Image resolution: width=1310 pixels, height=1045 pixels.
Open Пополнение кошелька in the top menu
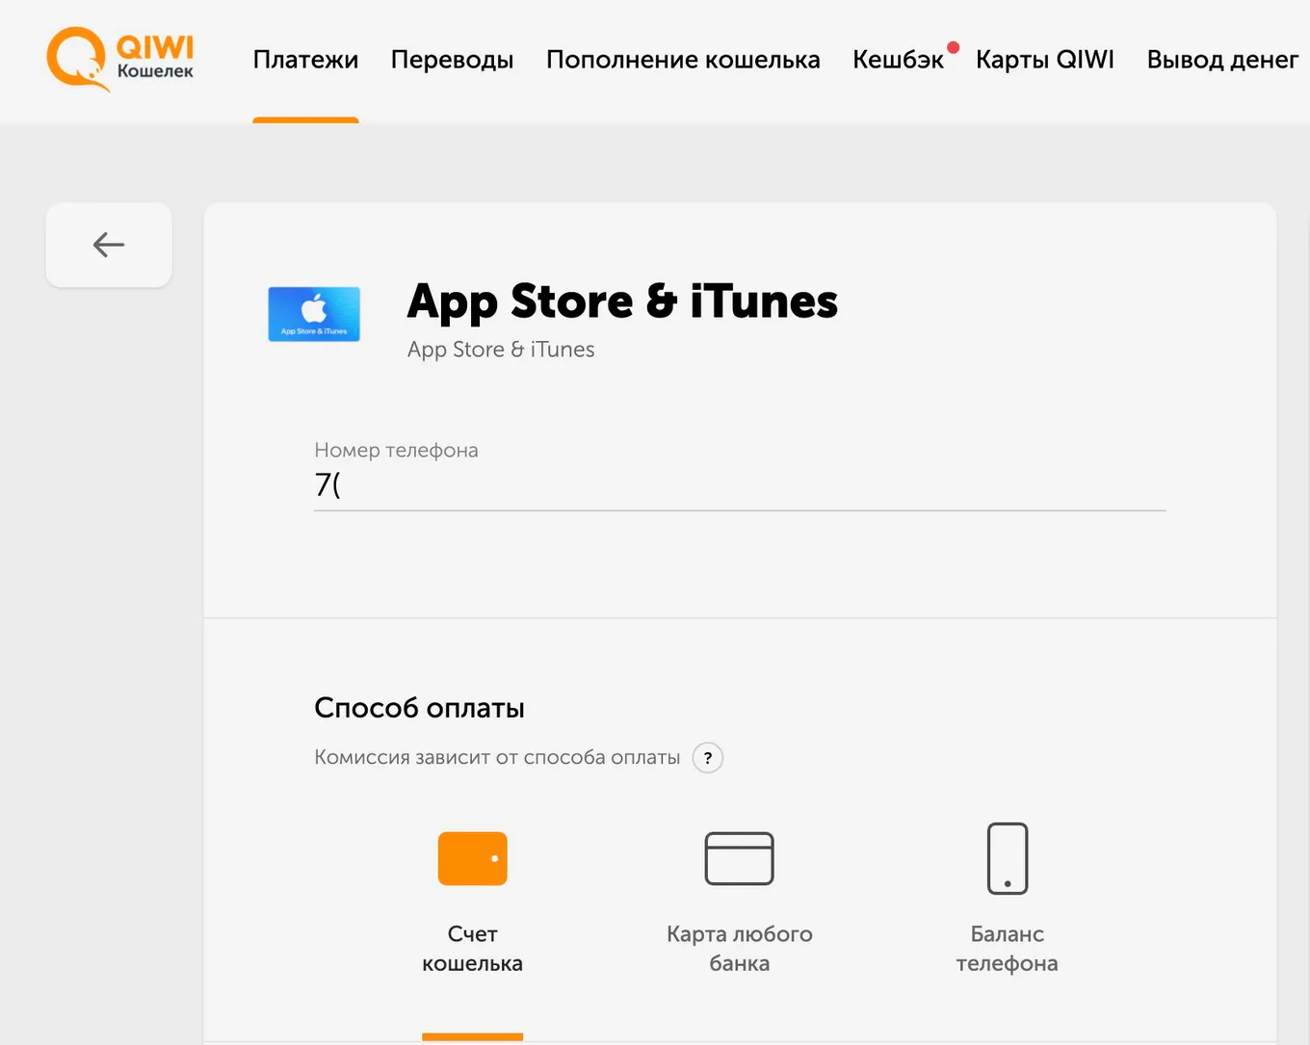pos(683,60)
